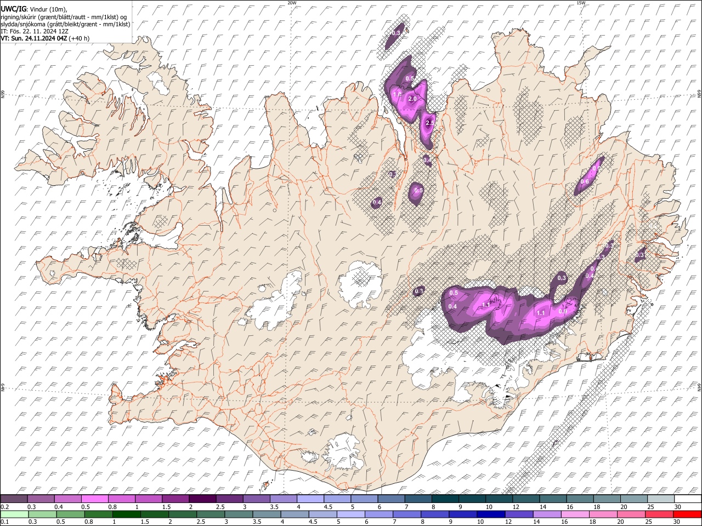
Task: Click the 'rigning/skúrir' legend description line
Action: [x=64, y=16]
